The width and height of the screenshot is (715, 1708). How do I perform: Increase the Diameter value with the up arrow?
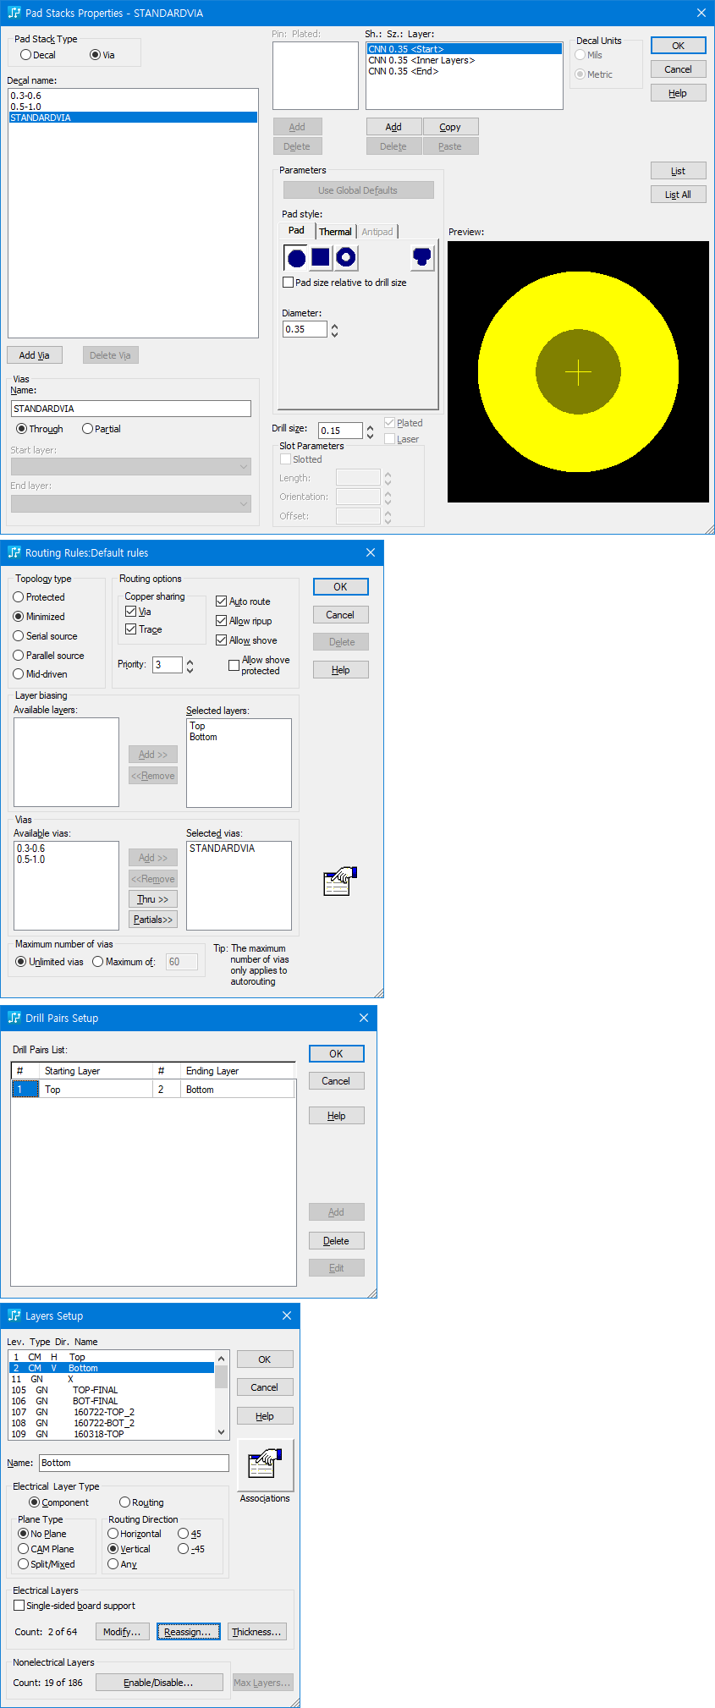[x=334, y=326]
